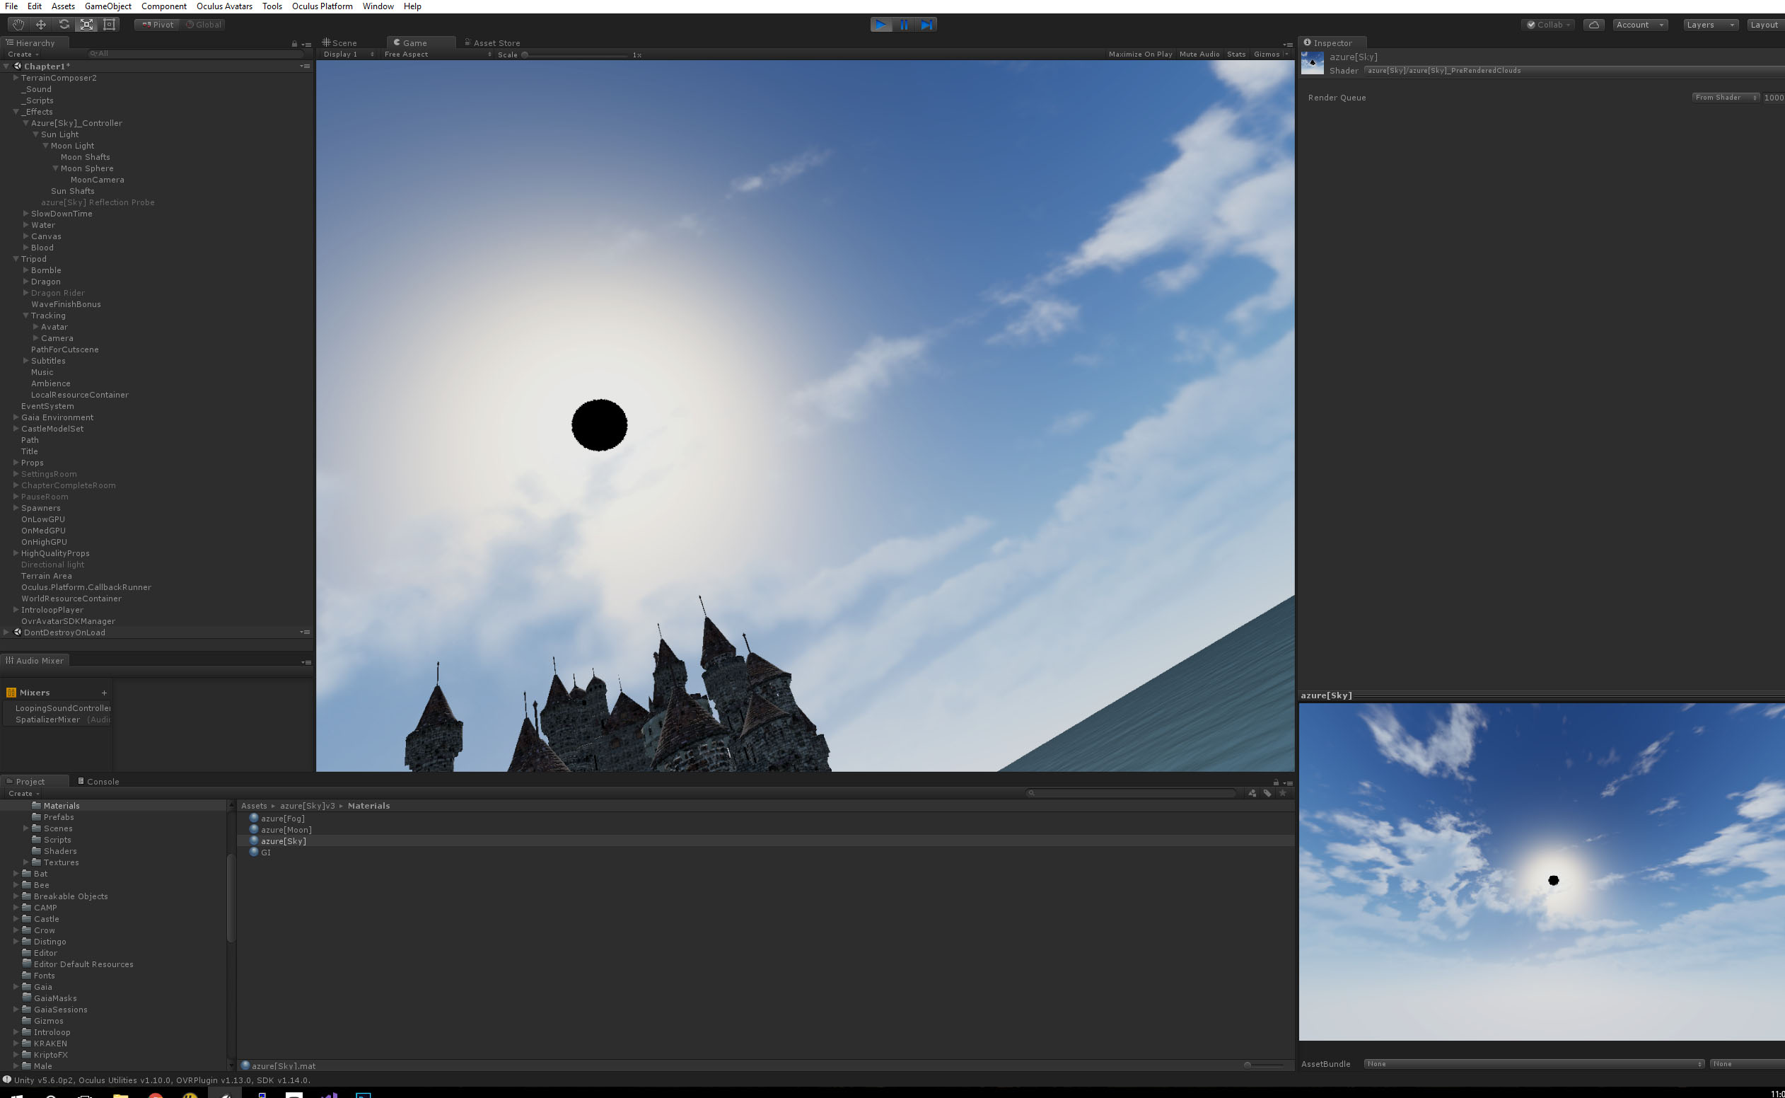Viewport: 1785px width, 1098px height.
Task: Open the Layers dropdown
Action: [x=1709, y=24]
